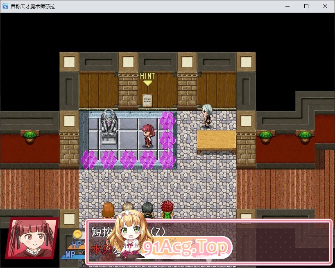This screenshot has height=268, width=335.
Task: Click the HINT sign above the wall
Action: [147, 76]
